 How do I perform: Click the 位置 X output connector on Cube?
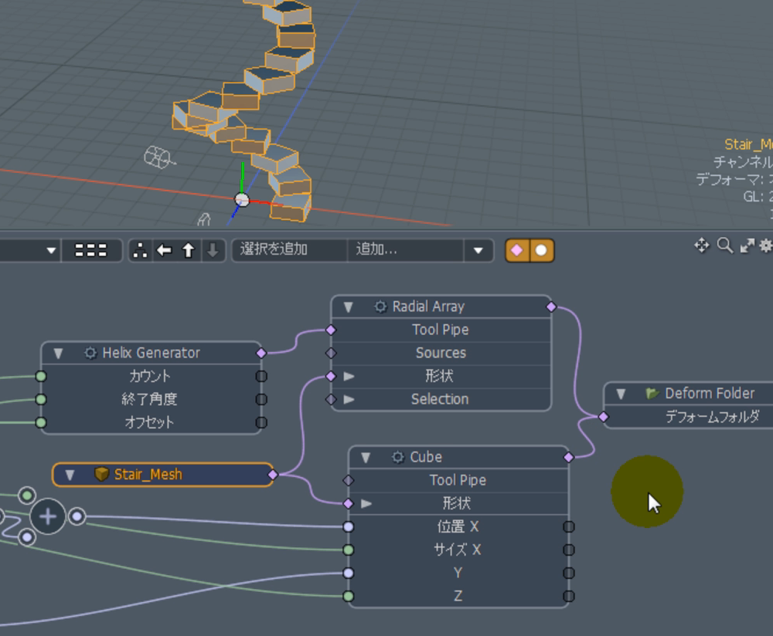(568, 527)
